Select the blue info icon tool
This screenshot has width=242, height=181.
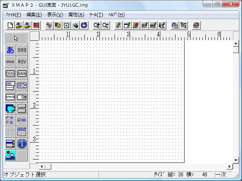(22, 144)
